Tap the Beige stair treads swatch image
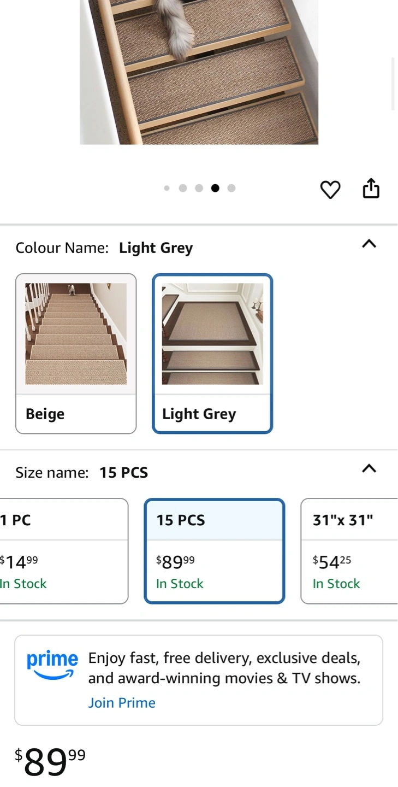This screenshot has height=787, width=398. pyautogui.click(x=76, y=333)
